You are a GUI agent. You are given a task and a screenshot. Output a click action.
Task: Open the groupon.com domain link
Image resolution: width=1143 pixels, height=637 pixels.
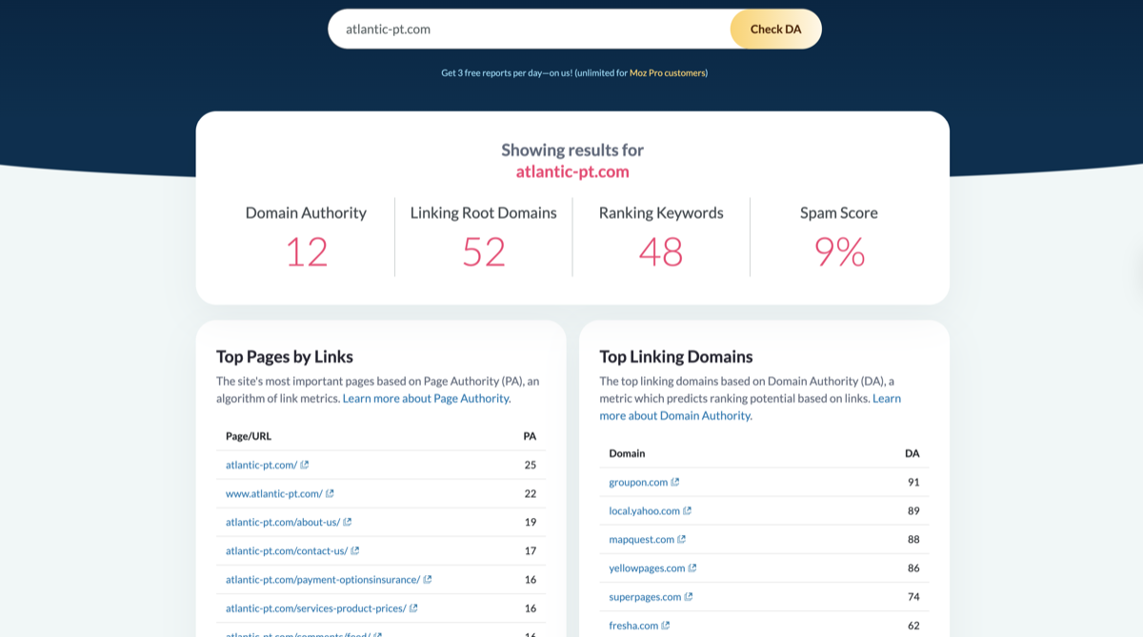(x=638, y=482)
